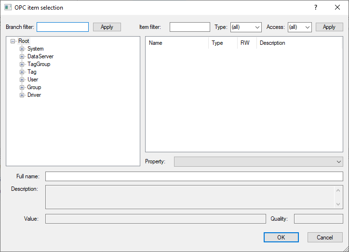Expand the System tree node

pos(22,49)
